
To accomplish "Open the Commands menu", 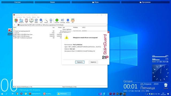I will (19, 17).
